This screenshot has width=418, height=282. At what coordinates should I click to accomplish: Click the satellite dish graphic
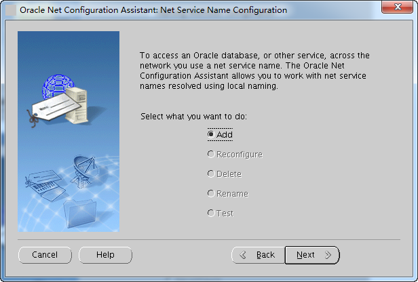pos(84,171)
